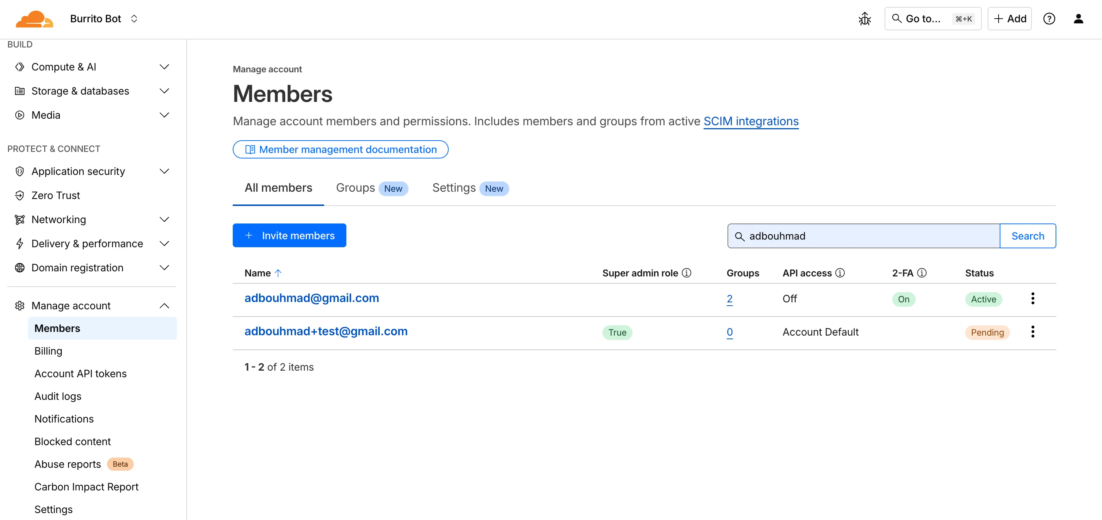Expand the Compute & AI section
This screenshot has height=520, width=1102.
click(165, 67)
